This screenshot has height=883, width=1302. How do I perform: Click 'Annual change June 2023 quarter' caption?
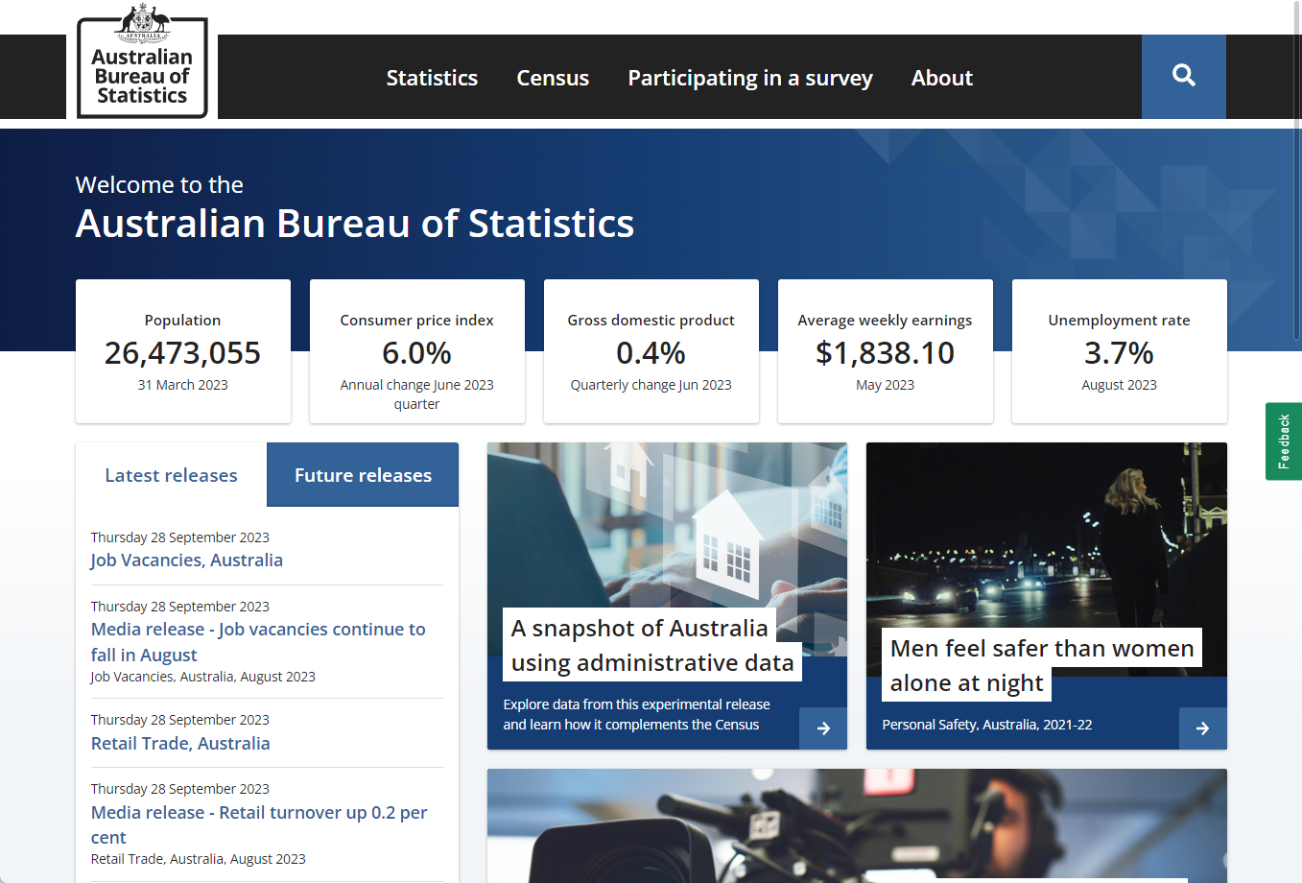click(x=417, y=394)
